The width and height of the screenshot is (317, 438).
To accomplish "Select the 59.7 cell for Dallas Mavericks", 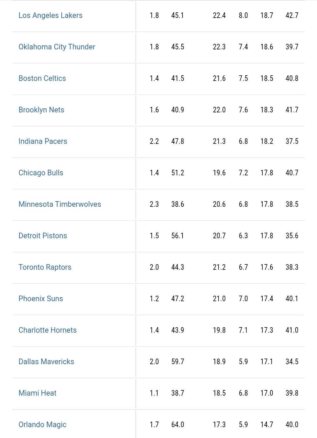I will click(x=178, y=362).
